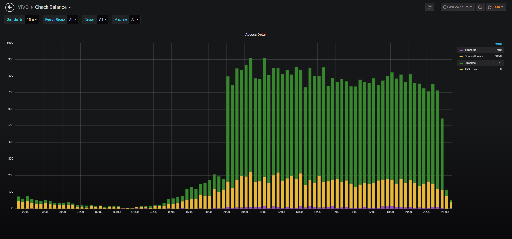512x239 pixels.
Task: Refresh the dashboard with the refresh icon
Action: pos(490,7)
